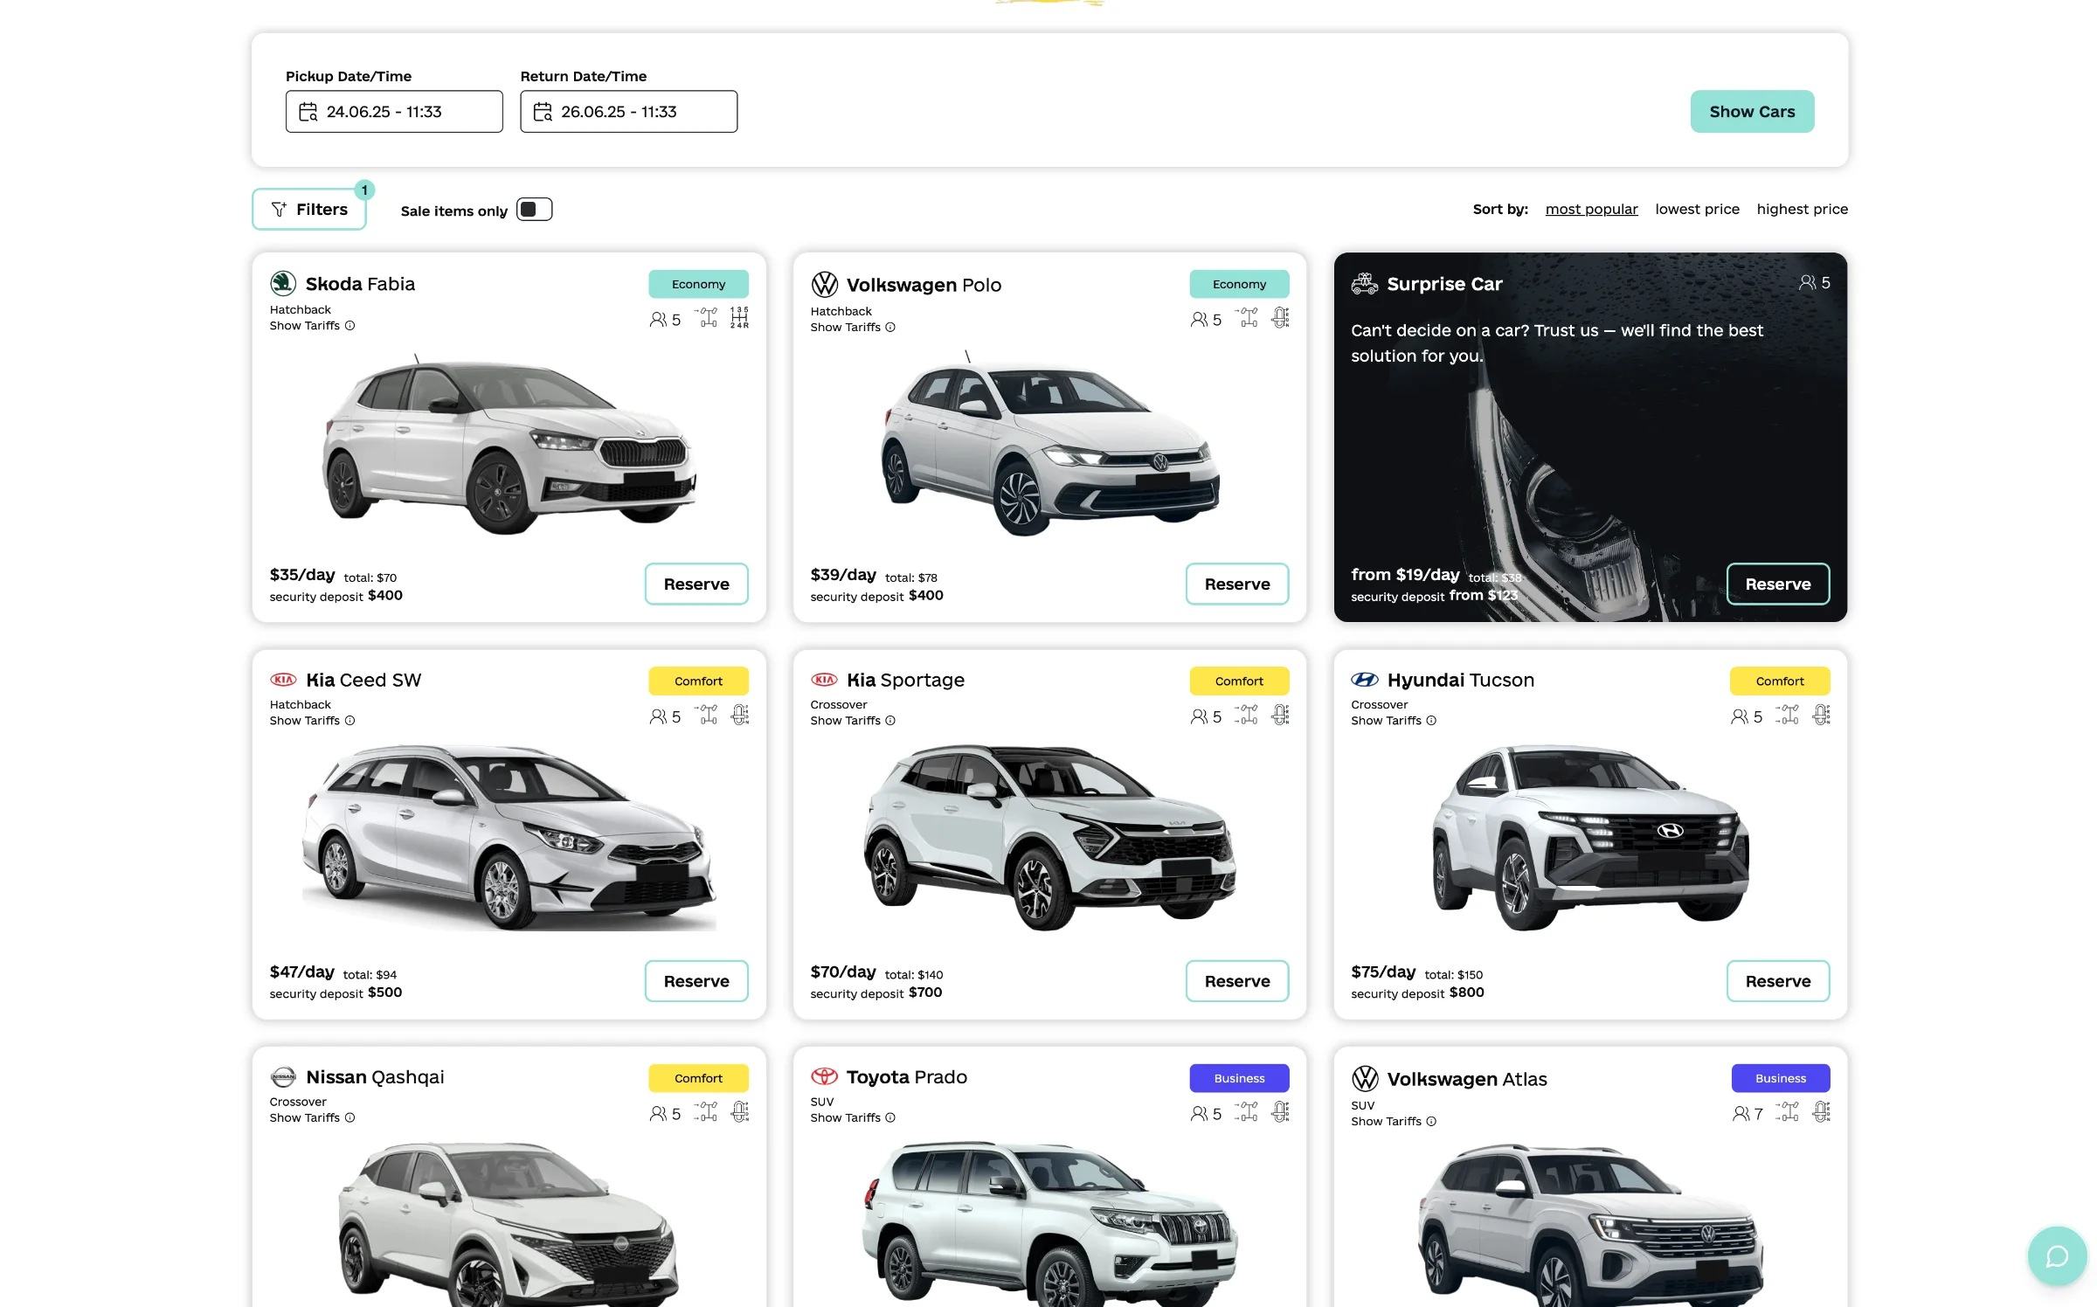Screen dimensions: 2097x1307
Task: Click the gearbox icon on Nissan Qashqai
Action: (739, 1111)
